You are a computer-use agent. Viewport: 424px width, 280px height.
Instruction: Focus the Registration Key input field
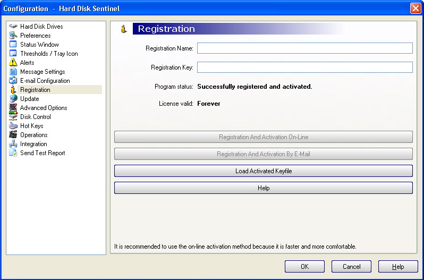pyautogui.click(x=305, y=67)
